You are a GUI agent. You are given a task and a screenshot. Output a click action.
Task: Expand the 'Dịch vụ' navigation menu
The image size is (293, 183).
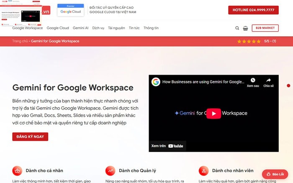click(x=98, y=28)
